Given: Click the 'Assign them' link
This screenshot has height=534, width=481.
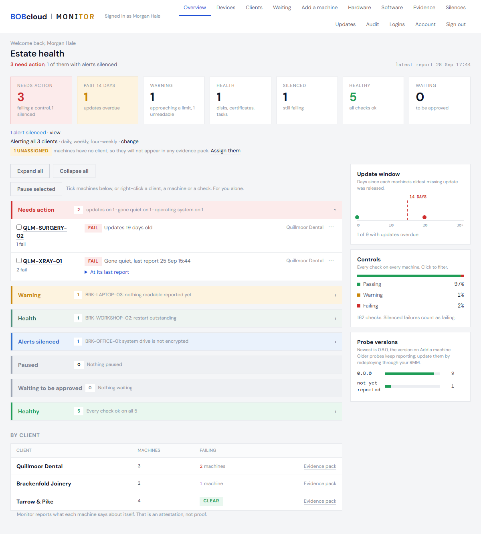Looking at the screenshot, I should (x=226, y=151).
